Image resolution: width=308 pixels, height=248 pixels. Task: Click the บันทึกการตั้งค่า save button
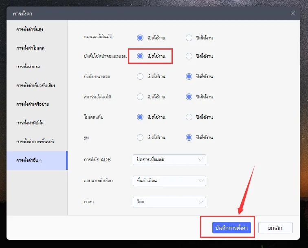231,228
